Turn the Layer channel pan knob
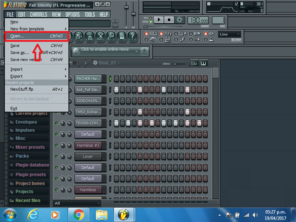This screenshot has height=222, width=296. pyautogui.click(x=63, y=156)
